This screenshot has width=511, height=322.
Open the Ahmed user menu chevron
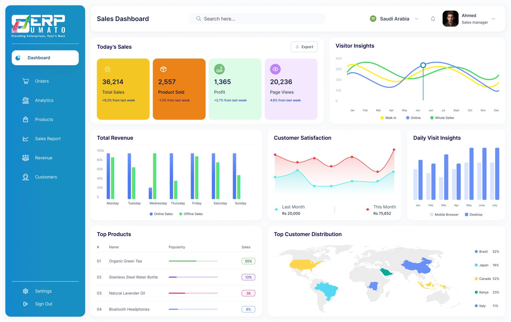493,19
